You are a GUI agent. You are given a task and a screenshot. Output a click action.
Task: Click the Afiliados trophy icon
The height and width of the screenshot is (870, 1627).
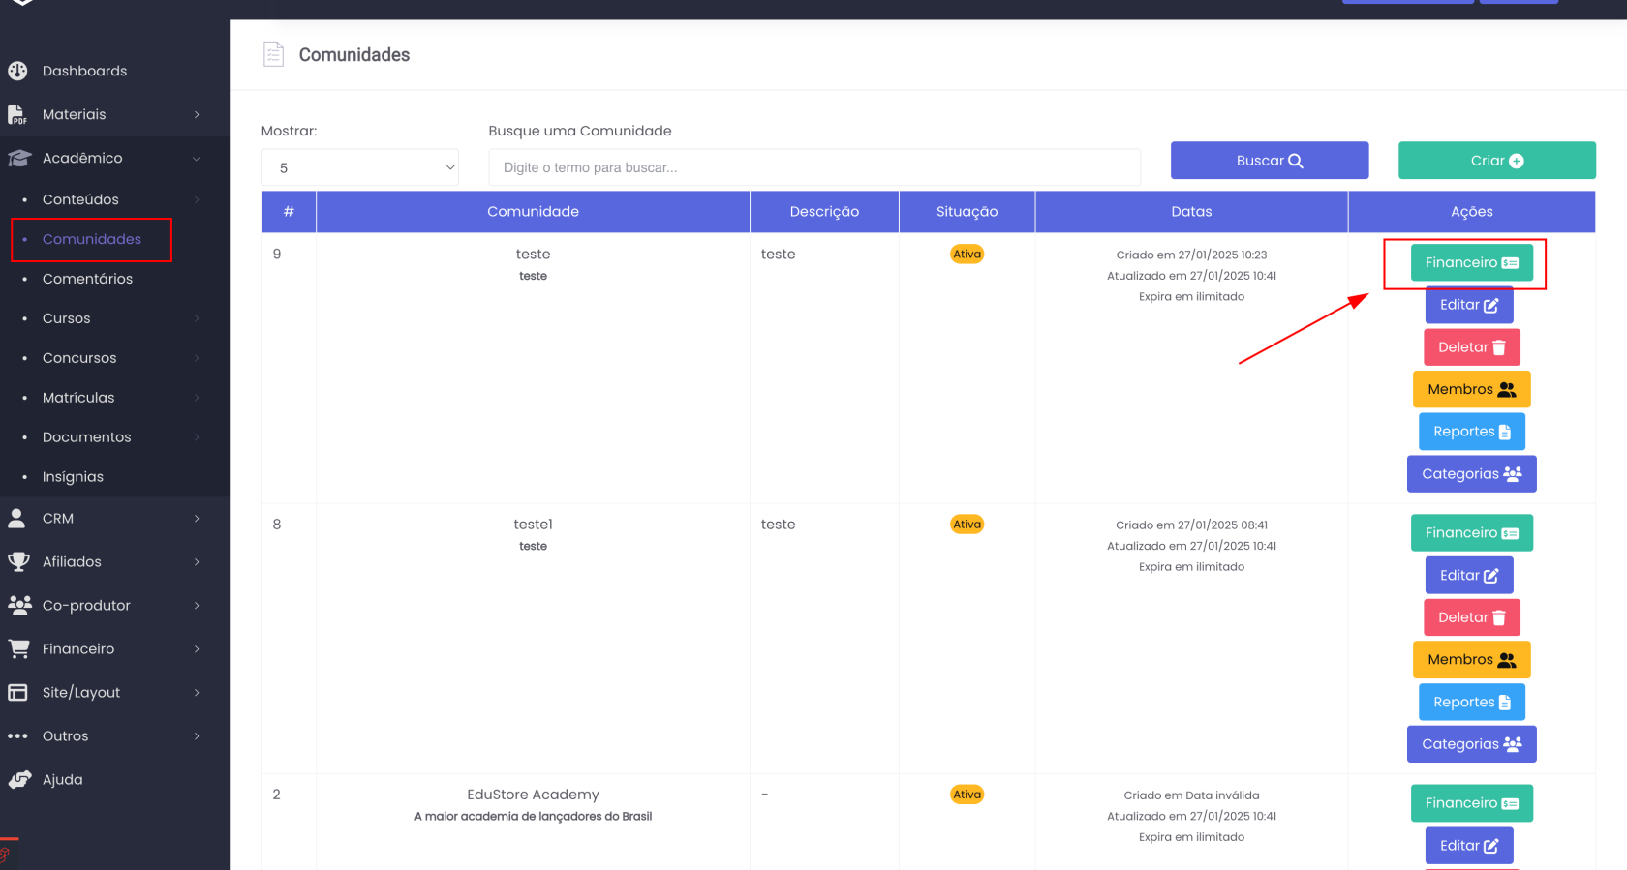(x=17, y=562)
